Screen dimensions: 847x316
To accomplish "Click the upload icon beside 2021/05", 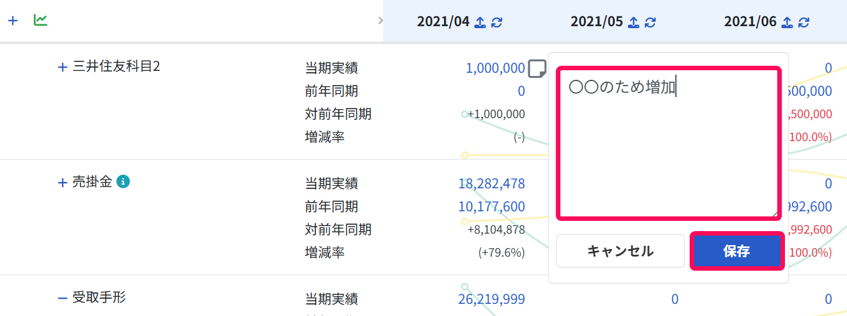I will [x=634, y=22].
